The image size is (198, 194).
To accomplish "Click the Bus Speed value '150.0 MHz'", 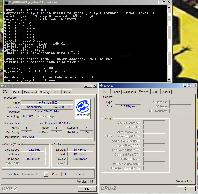I will click(x=33, y=159).
